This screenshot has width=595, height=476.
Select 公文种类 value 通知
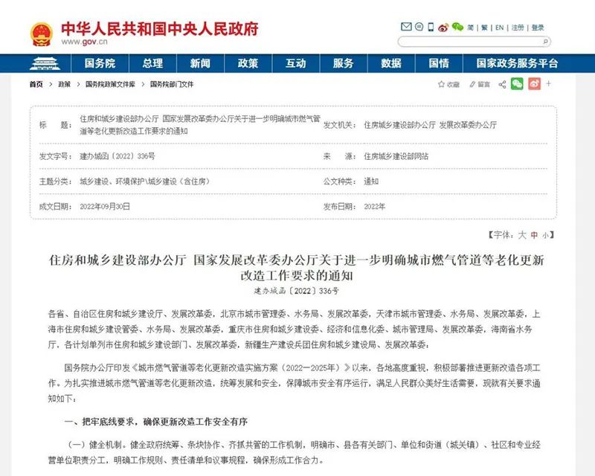click(371, 181)
